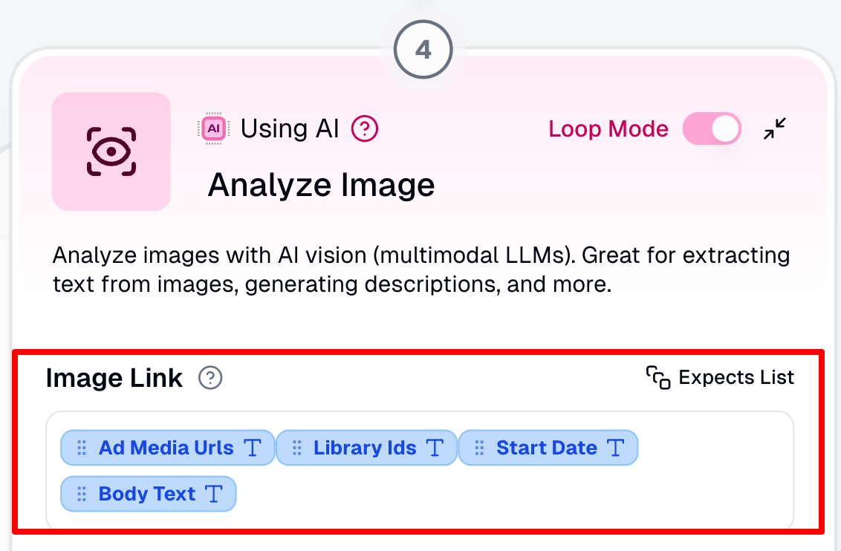Screen dimensions: 841x551
Task: Collapse the node with the shrink arrows icon
Action: (774, 128)
